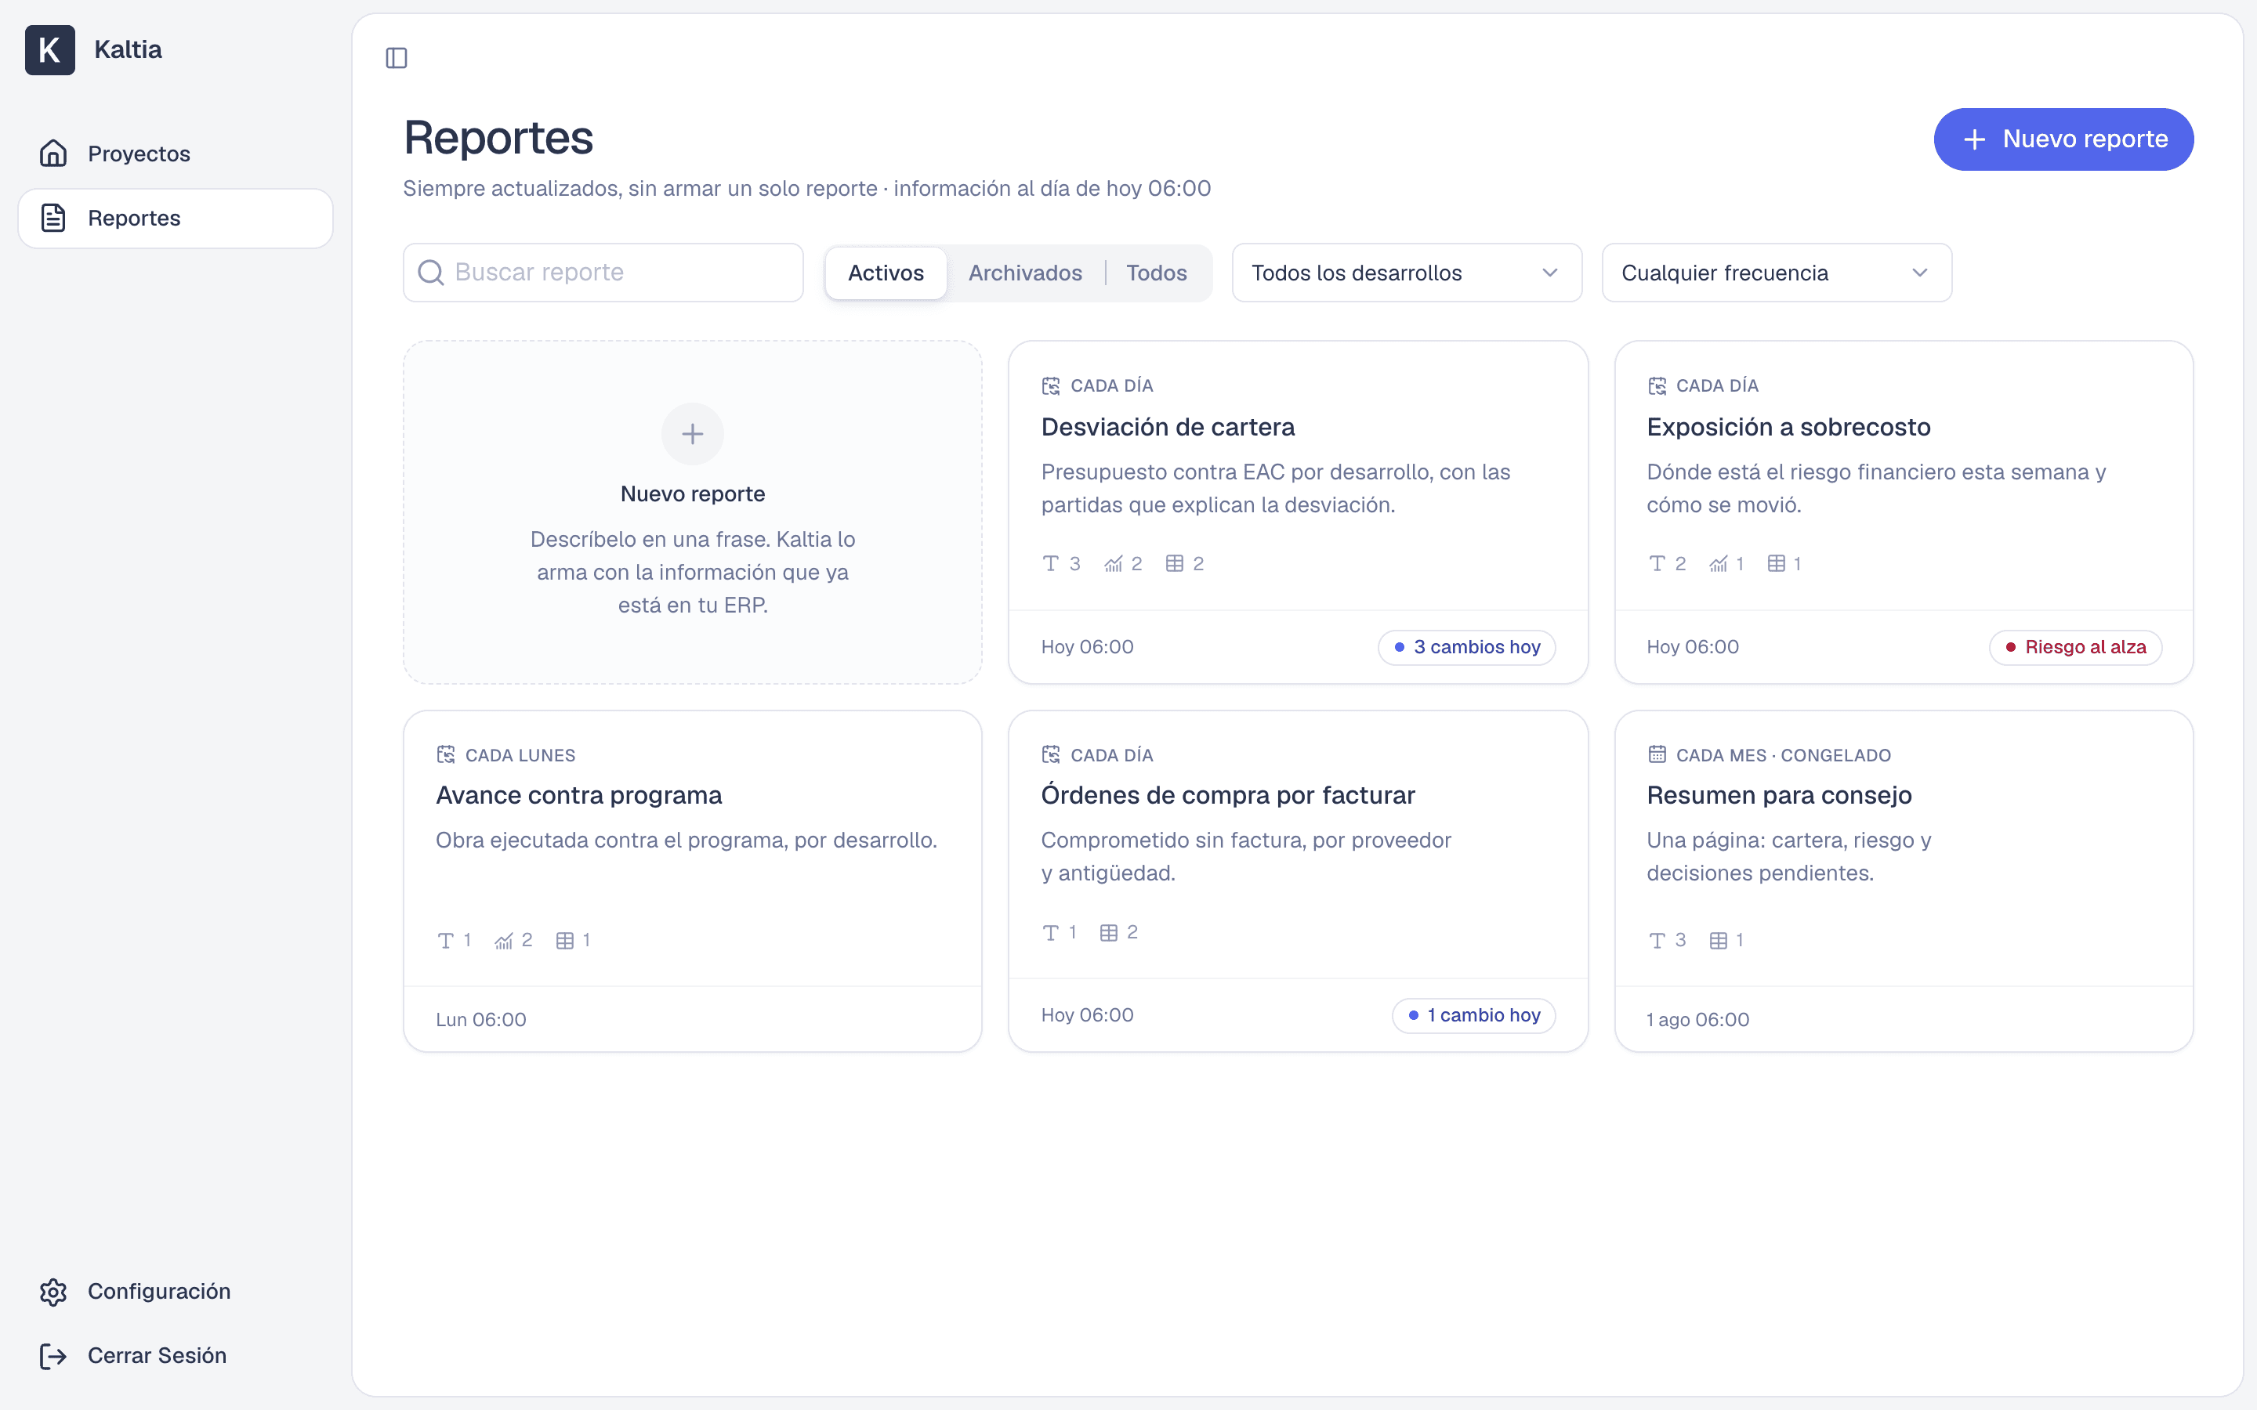Click Cerrar Sesión to log out

(x=176, y=1356)
